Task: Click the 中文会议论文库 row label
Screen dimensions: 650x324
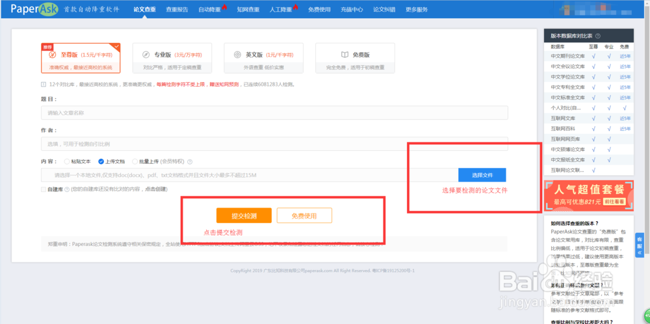Action: pos(567,66)
